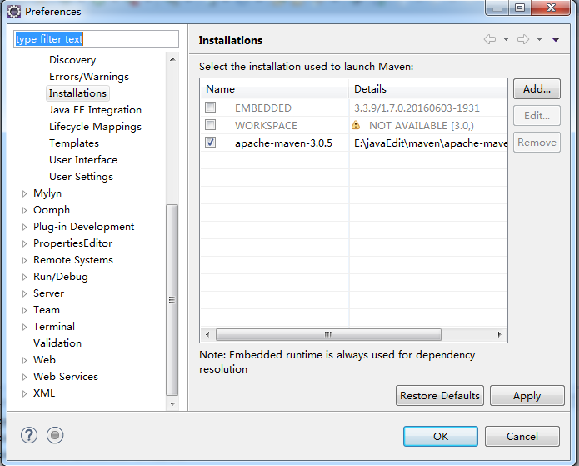579x466 pixels.
Task: Expand the Web tree node
Action: point(24,360)
